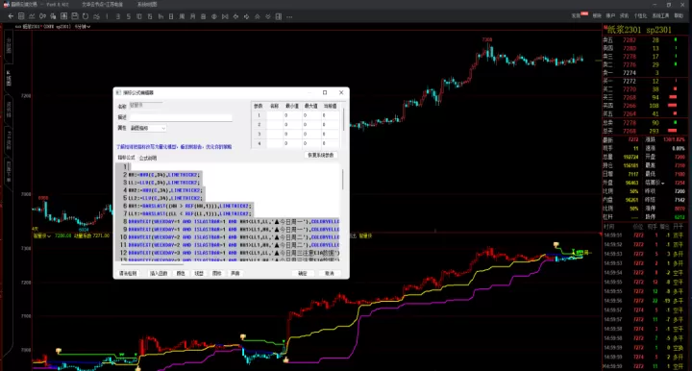Click the 颜色 button in formula editor

point(181,274)
